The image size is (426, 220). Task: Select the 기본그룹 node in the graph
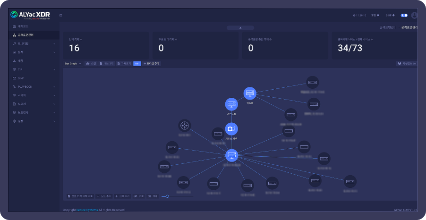pyautogui.click(x=231, y=104)
